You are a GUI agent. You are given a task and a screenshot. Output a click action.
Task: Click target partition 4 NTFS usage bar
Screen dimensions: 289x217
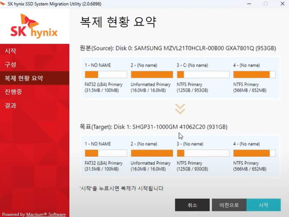pos(254,153)
